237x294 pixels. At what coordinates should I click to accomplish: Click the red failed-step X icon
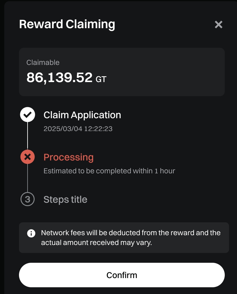tap(28, 157)
